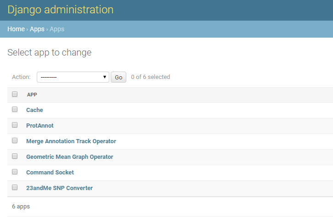This screenshot has height=224, width=333.
Task: Open 23andMe SNP Converter link
Action: (x=59, y=188)
